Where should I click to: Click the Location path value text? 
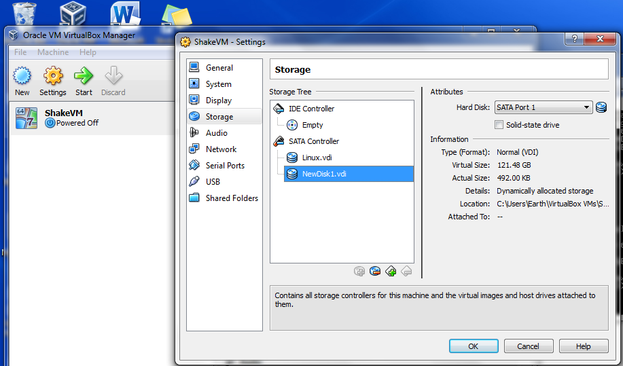[x=552, y=204]
